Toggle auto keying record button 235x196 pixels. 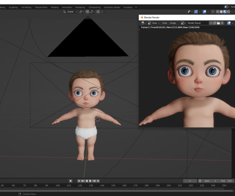point(70,181)
